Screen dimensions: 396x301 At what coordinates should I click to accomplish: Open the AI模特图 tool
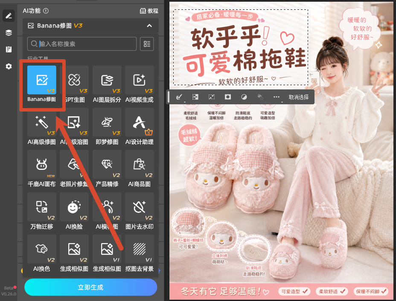pyautogui.click(x=107, y=211)
